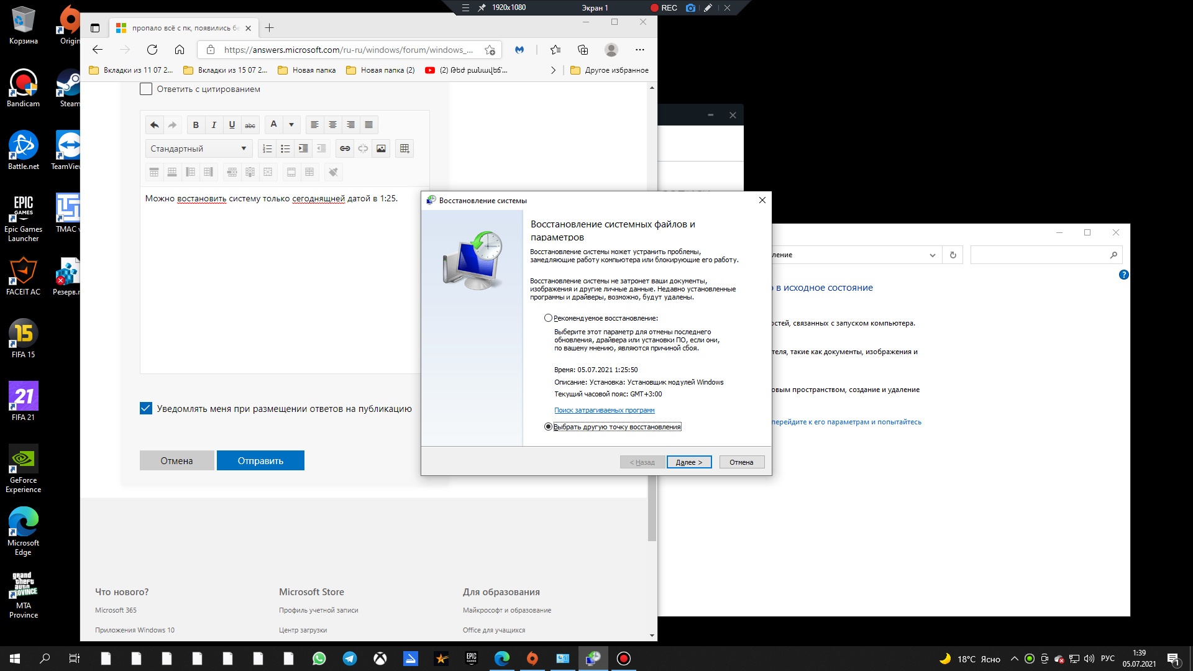Open browser favorites list icon
Viewport: 1193px width, 671px height.
tap(555, 50)
